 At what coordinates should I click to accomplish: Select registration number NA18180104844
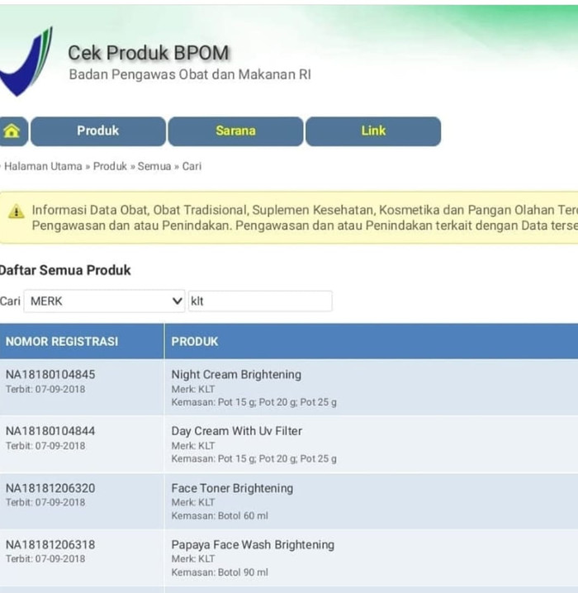coord(50,431)
